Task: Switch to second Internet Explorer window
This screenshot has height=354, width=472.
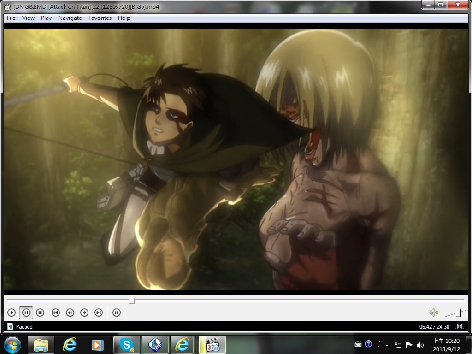Action: point(183,345)
